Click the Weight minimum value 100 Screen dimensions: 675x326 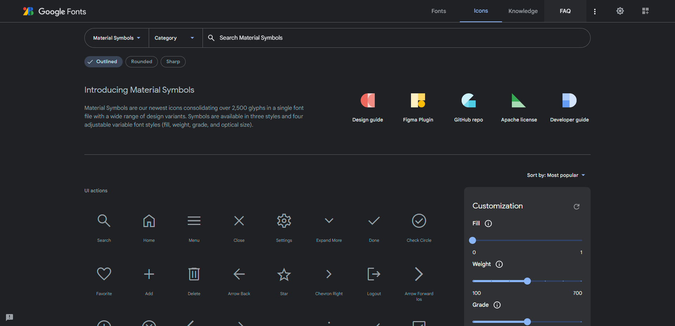point(477,293)
